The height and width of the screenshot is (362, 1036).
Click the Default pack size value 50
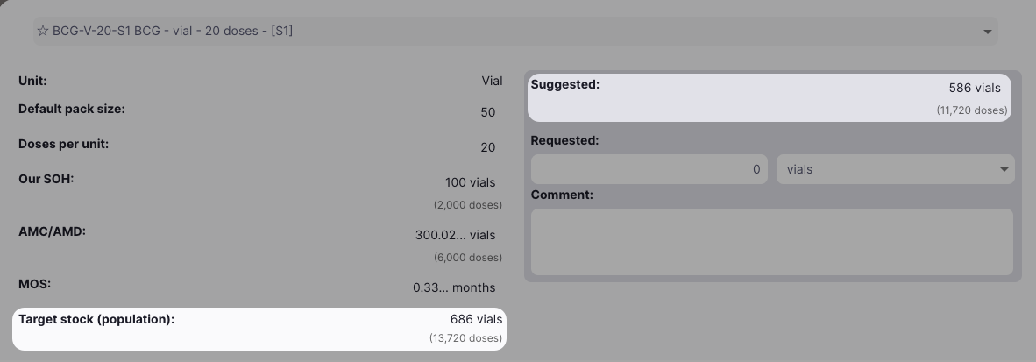tap(487, 112)
